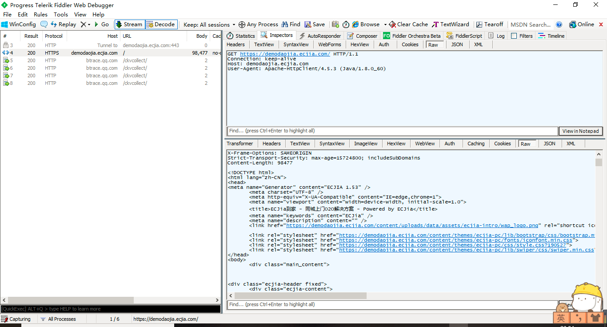Toggle Decode mode
The image size is (607, 327).
161,24
